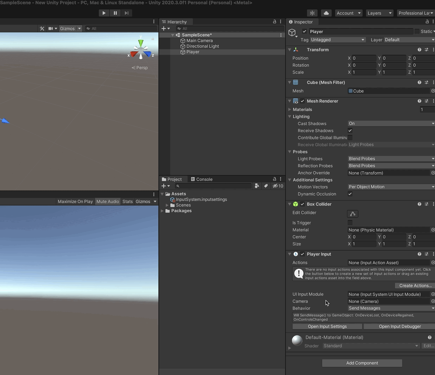Screen dimensions: 435x375
Task: Click Position X input field
Action: click(364, 58)
